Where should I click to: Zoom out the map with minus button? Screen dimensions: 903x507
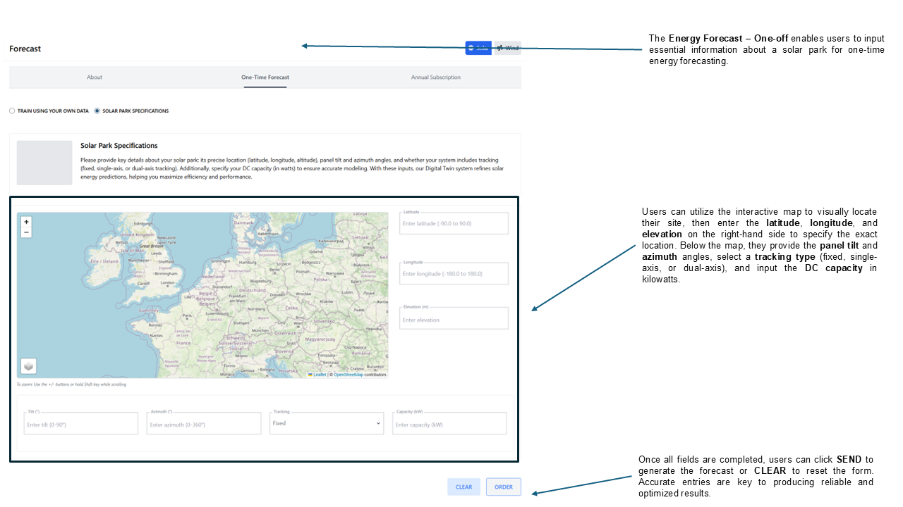click(x=27, y=232)
